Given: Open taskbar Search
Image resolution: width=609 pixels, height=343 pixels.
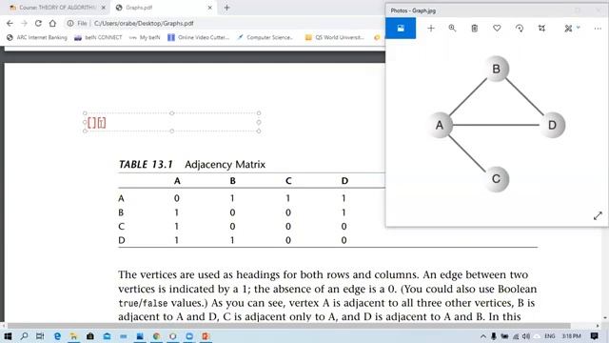Looking at the screenshot, I should pyautogui.click(x=24, y=336).
